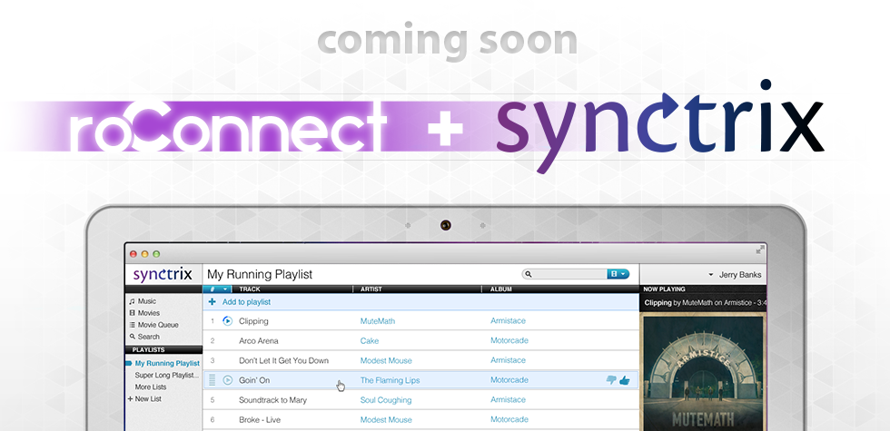
Task: Open Super Long Playlist in the sidebar
Action: point(167,375)
